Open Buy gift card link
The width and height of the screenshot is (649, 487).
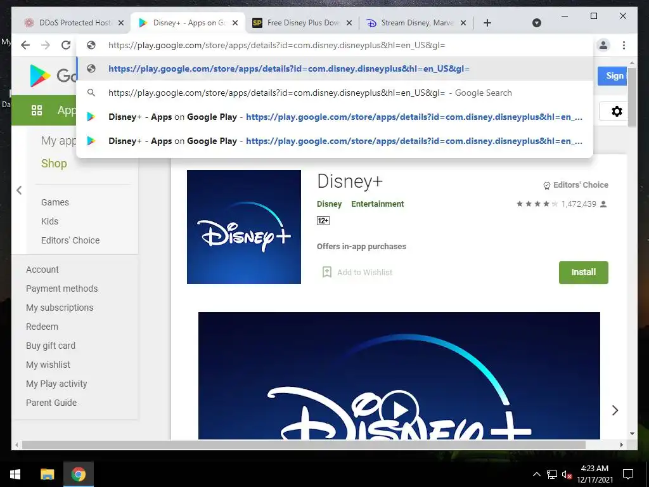51,346
